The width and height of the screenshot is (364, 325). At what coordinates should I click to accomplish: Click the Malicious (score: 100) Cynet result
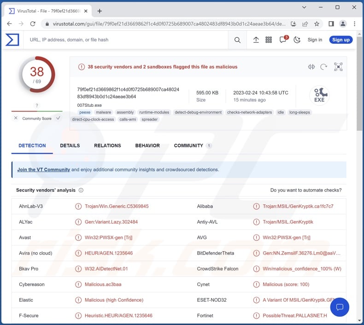click(x=286, y=284)
